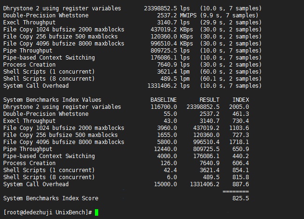Click the RESULT column header
304x219 pixels.
tap(210, 100)
